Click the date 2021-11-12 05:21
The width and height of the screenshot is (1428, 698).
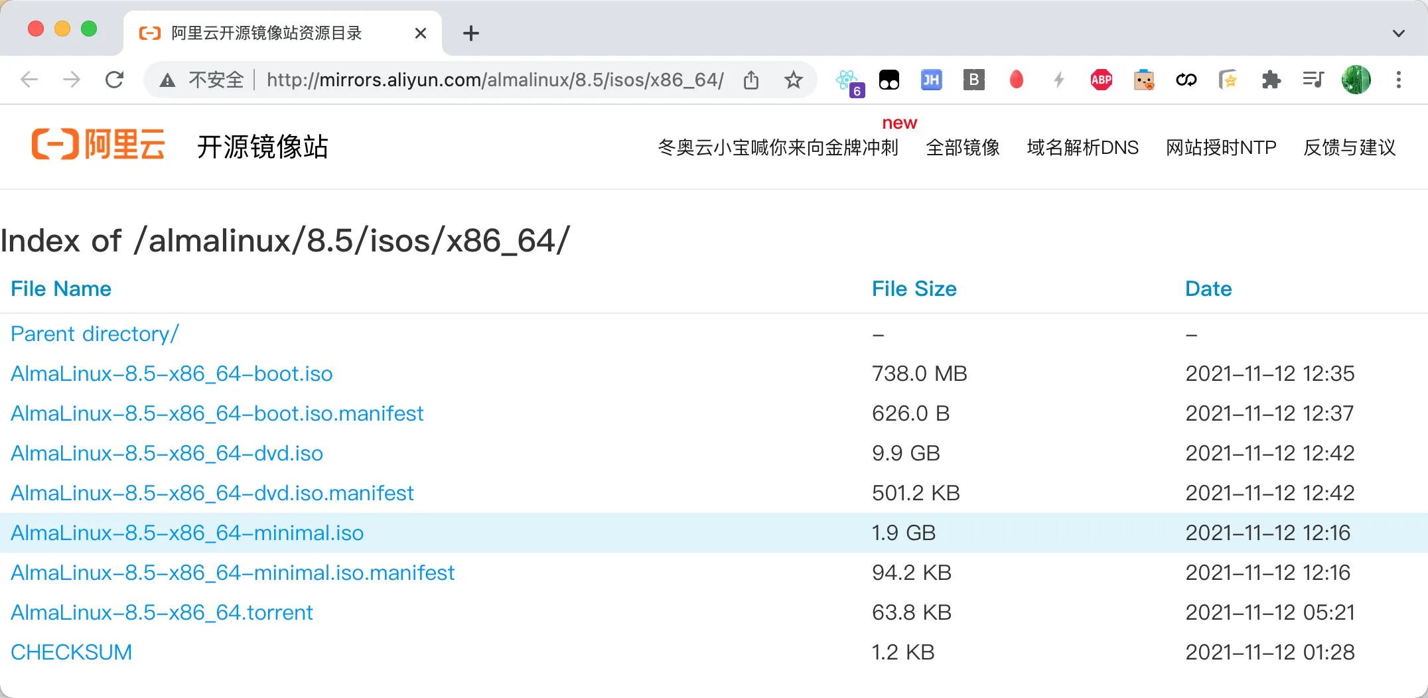click(1270, 612)
